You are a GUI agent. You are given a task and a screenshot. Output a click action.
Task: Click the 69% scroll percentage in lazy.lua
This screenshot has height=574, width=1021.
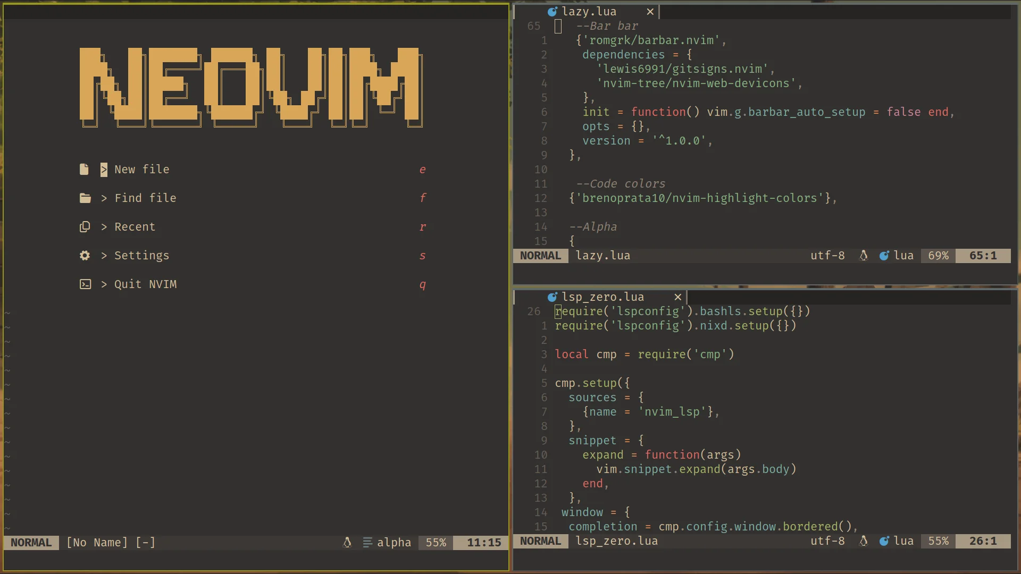pyautogui.click(x=938, y=255)
